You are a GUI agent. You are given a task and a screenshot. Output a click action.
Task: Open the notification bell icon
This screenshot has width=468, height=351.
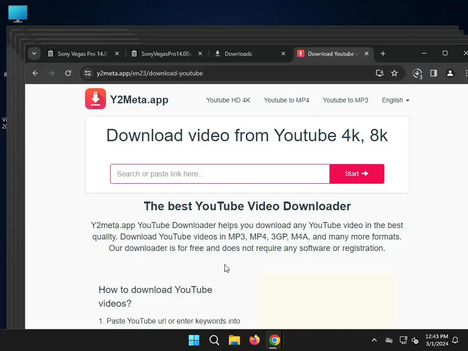point(456,340)
